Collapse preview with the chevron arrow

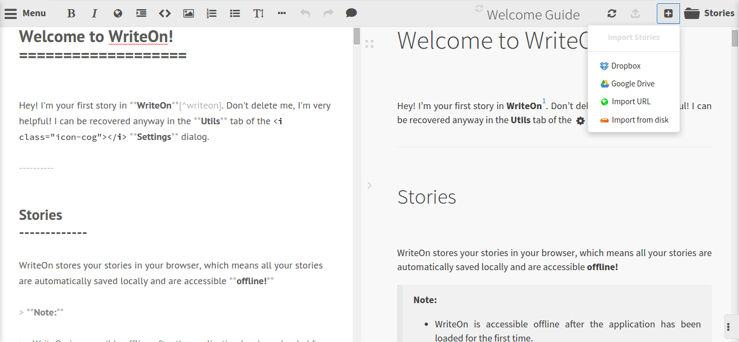[369, 185]
